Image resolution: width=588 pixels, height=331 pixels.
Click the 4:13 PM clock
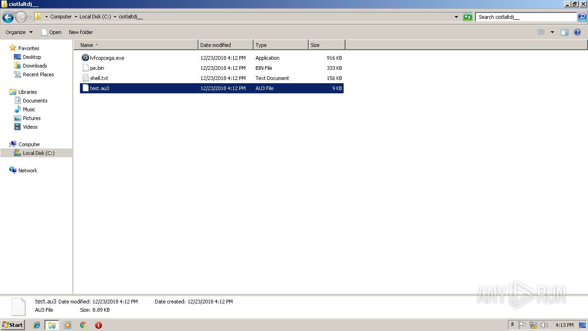[x=564, y=325]
